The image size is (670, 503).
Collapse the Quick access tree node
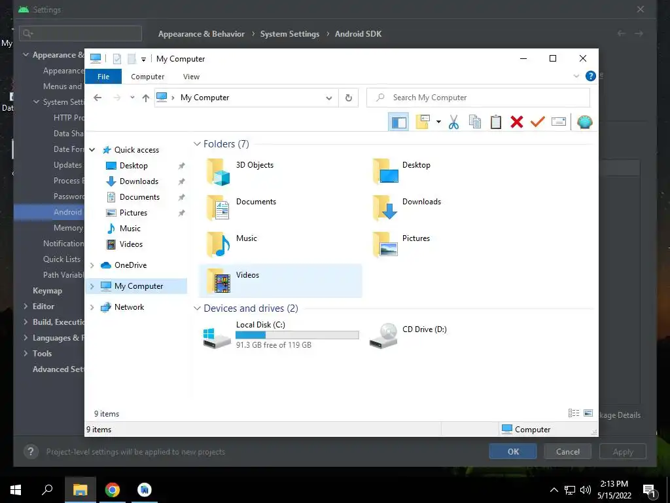tap(92, 150)
